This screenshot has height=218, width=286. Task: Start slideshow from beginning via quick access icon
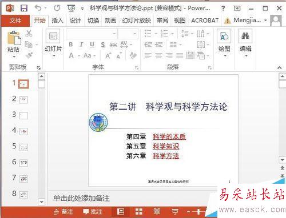[x=71, y=8]
